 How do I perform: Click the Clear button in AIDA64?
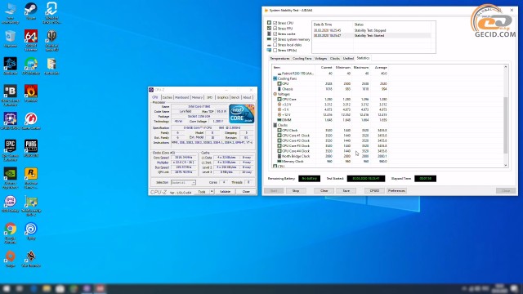(x=324, y=190)
